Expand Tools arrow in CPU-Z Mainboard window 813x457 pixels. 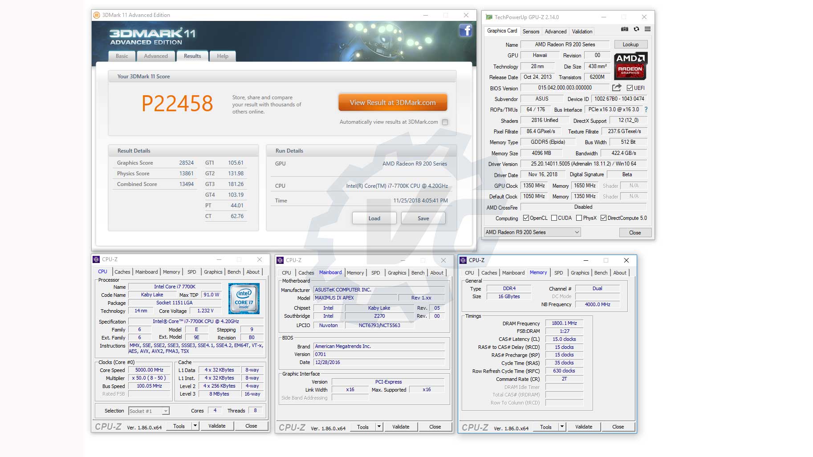tap(379, 427)
